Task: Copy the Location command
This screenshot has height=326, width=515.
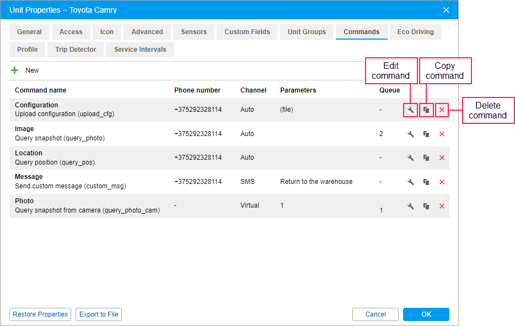Action: click(x=426, y=157)
